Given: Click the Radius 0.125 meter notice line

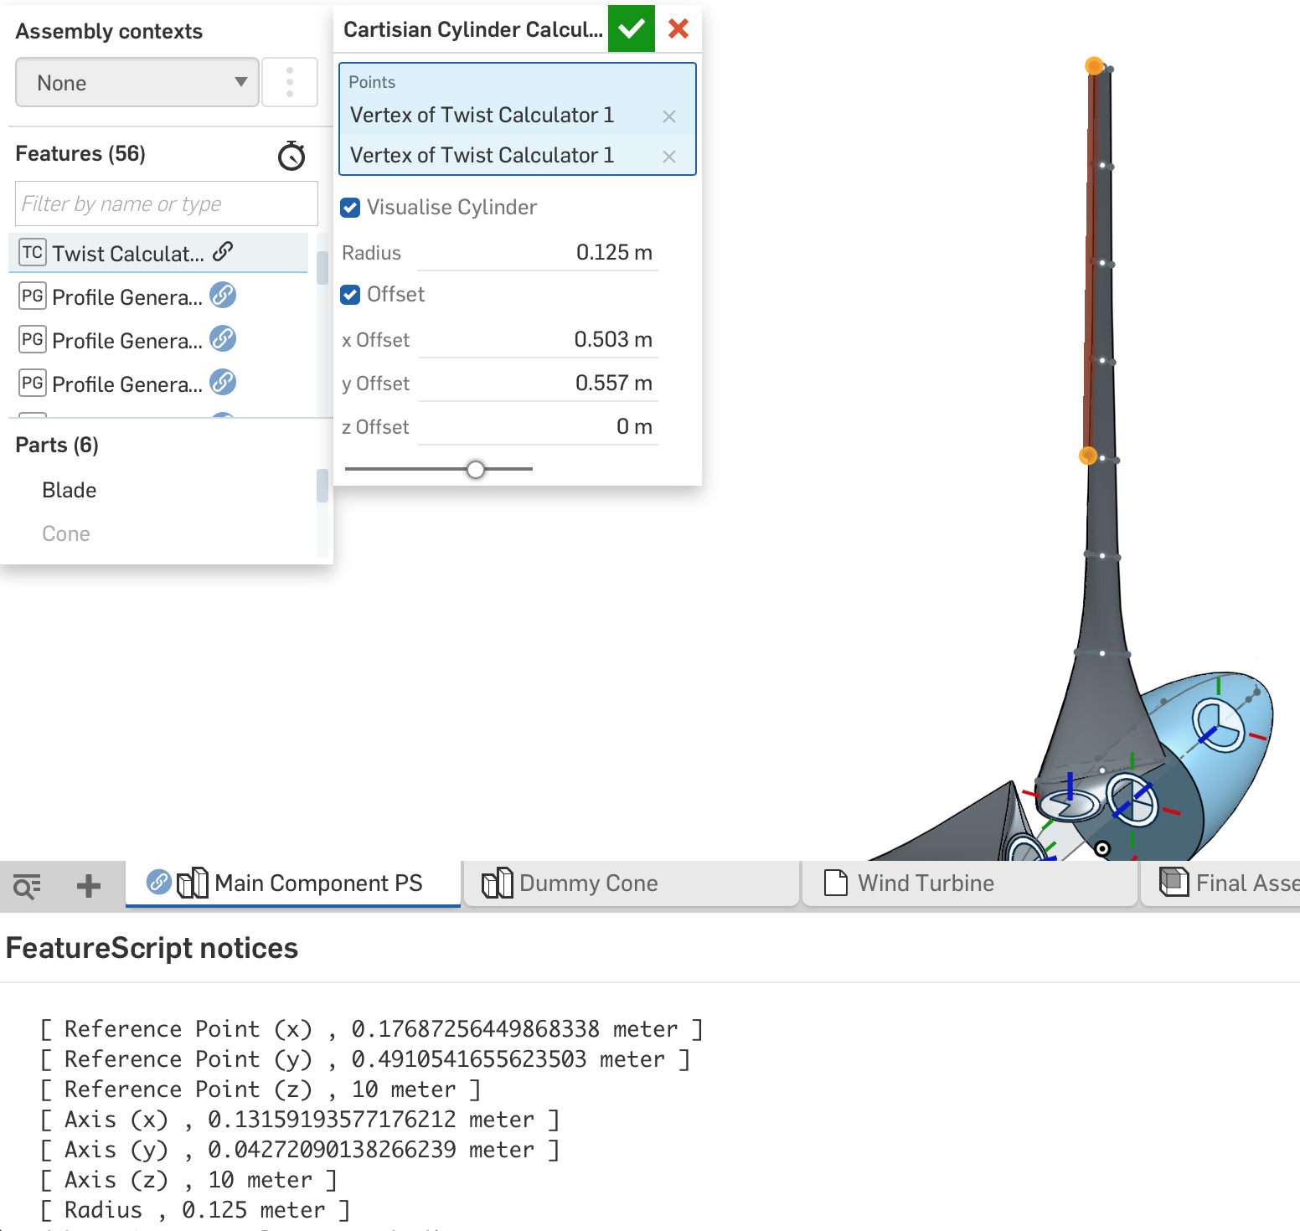Looking at the screenshot, I should point(195,1209).
